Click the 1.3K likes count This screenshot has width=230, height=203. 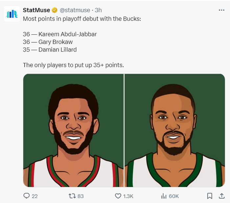[x=128, y=196]
